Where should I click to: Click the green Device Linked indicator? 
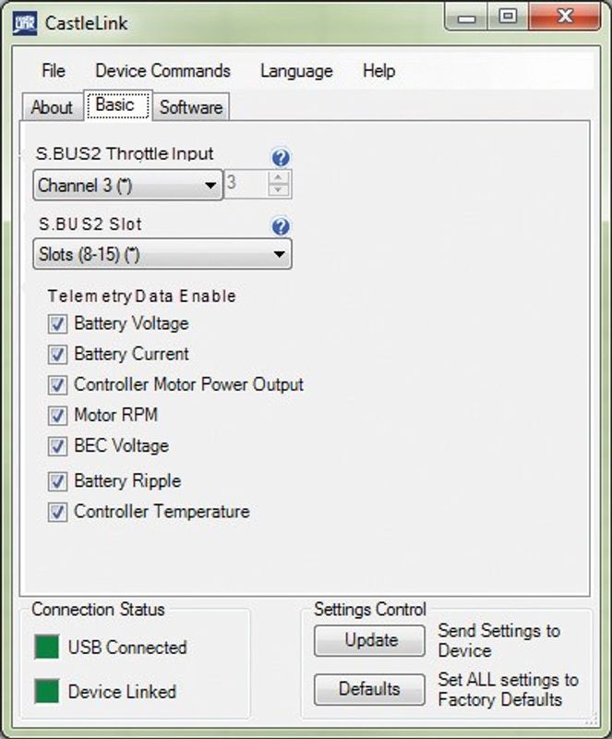pos(47,691)
